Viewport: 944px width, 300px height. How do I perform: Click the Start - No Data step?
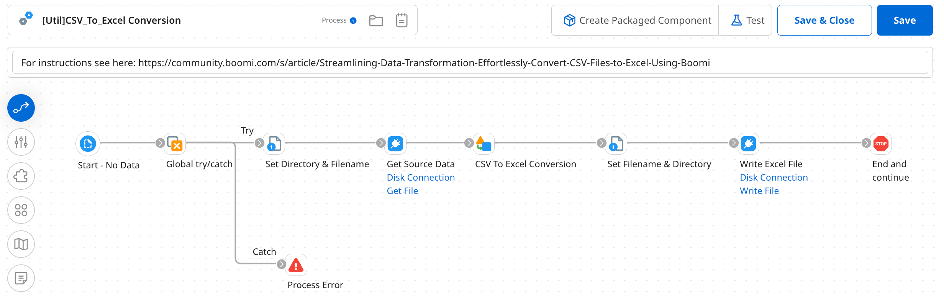click(x=88, y=143)
